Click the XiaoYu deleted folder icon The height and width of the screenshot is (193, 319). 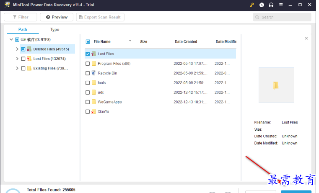click(x=93, y=111)
